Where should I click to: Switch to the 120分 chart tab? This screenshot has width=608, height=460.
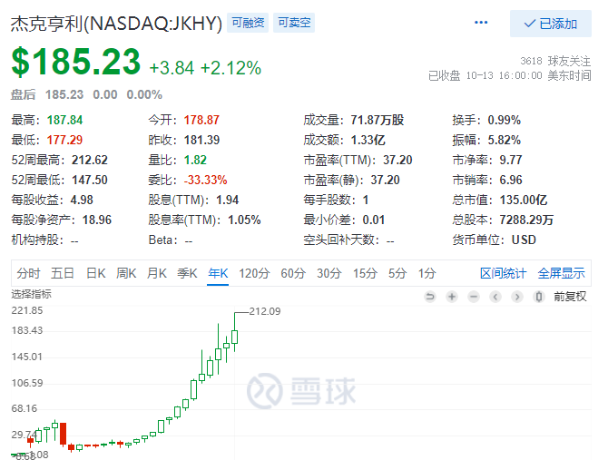click(x=254, y=273)
